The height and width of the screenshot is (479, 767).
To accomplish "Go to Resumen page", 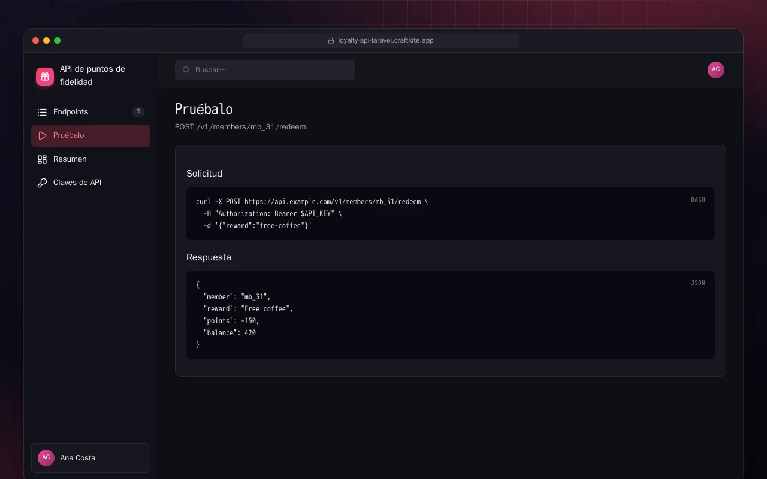I will (x=90, y=159).
